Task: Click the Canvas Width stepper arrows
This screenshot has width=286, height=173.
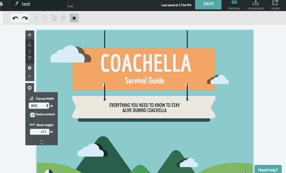Action: click(47, 106)
